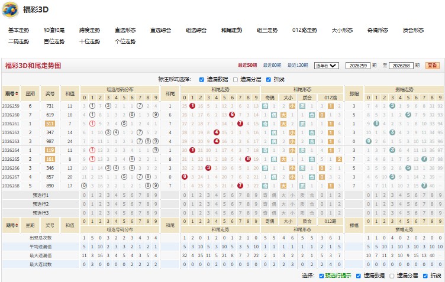Screen dimensions: 445x282
Task: Open 基本走势 tab
Action: [x=19, y=30]
